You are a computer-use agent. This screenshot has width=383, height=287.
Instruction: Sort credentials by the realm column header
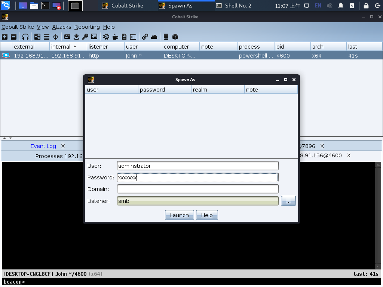click(x=200, y=90)
